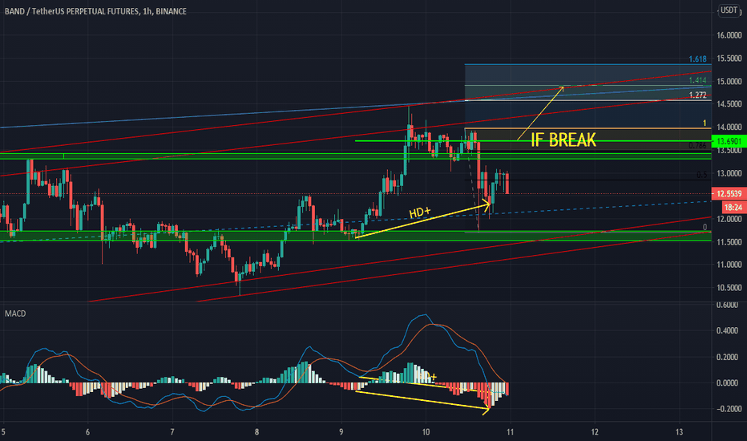Click the MACD indicator label

(15, 314)
